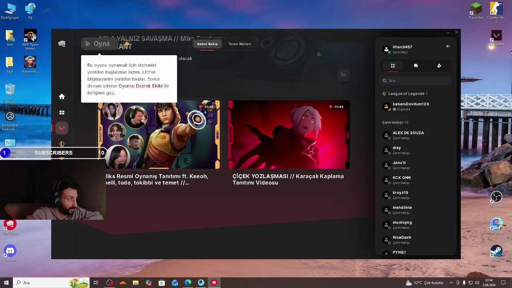
Task: Open Cloudflare app in taskbar
Action: tap(123, 283)
